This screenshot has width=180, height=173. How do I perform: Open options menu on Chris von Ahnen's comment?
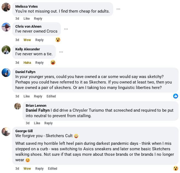(x=66, y=29)
